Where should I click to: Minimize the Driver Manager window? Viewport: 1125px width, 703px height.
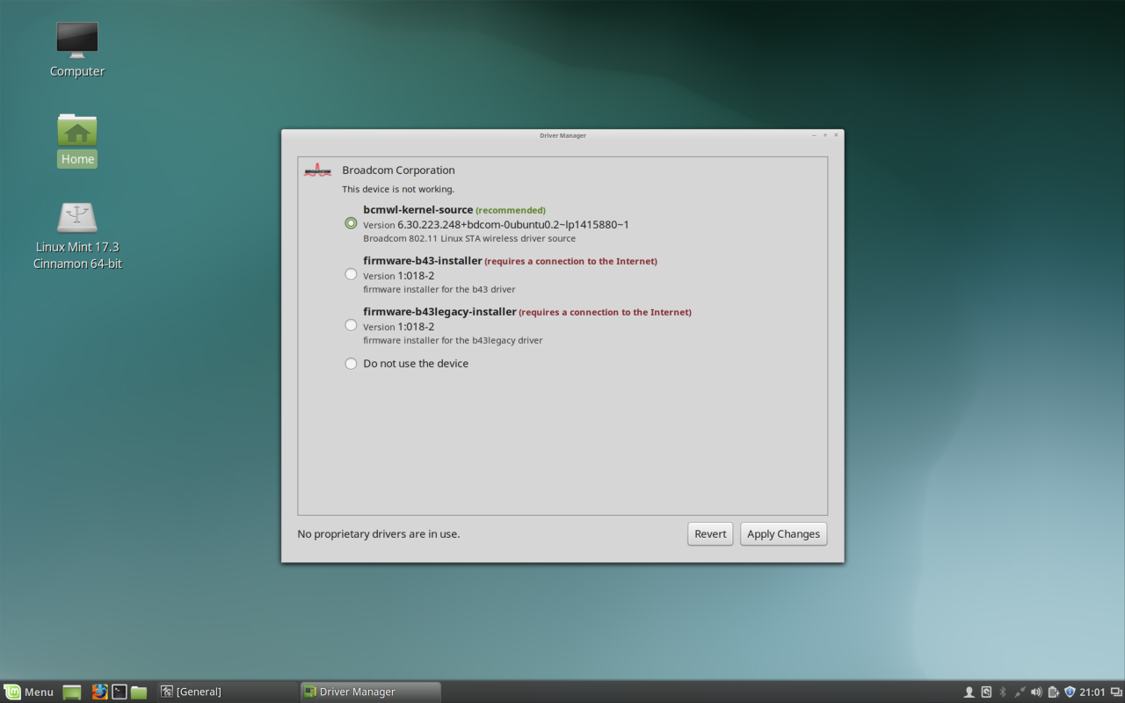pyautogui.click(x=814, y=135)
